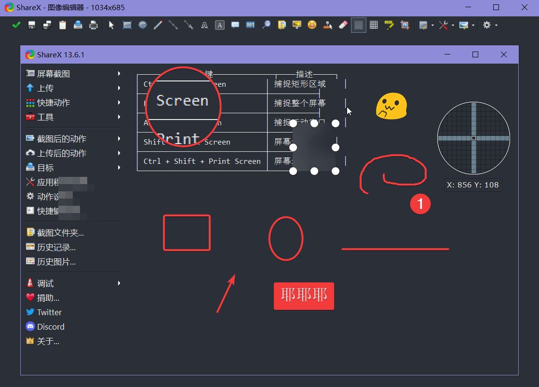Click 上传 in the captured ShareX menu

[x=45, y=88]
